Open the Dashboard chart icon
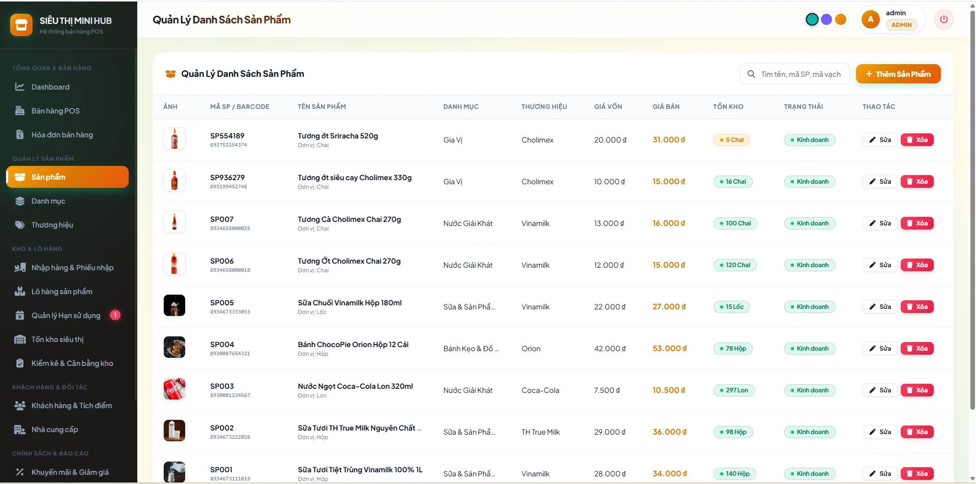 [20, 87]
